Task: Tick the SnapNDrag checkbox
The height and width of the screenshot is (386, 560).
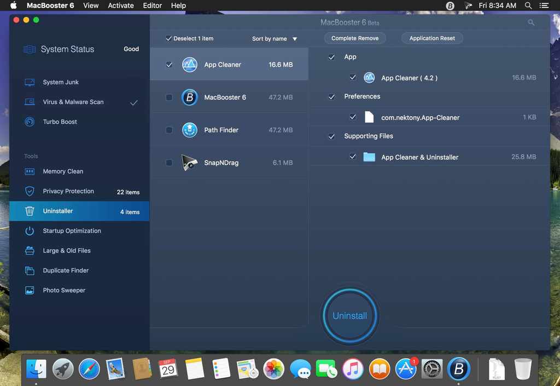Action: point(169,163)
